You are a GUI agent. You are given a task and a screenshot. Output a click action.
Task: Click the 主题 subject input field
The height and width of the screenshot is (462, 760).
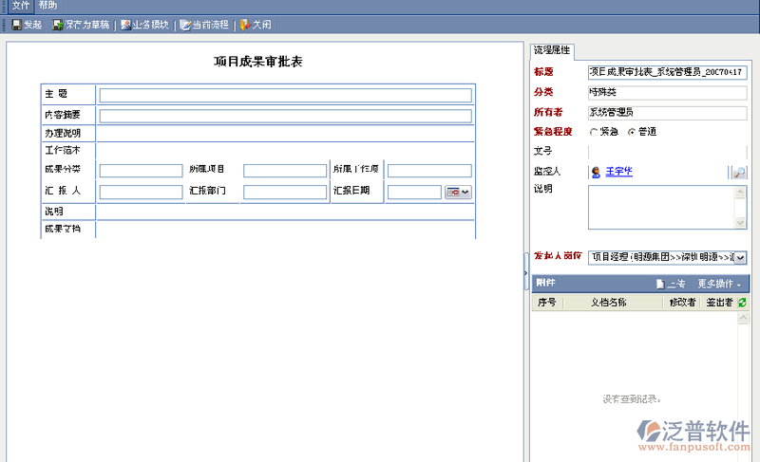285,95
